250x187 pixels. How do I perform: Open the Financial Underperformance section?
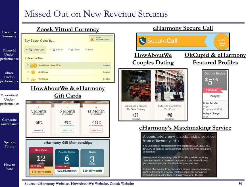9,54
